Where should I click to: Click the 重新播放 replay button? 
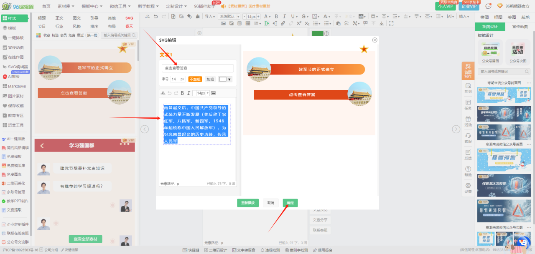point(248,203)
